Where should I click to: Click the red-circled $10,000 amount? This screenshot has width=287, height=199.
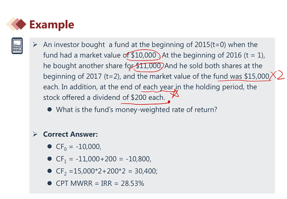144,56
